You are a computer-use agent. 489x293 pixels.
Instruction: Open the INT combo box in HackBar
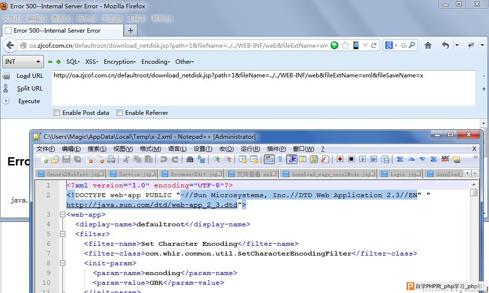[x=23, y=62]
